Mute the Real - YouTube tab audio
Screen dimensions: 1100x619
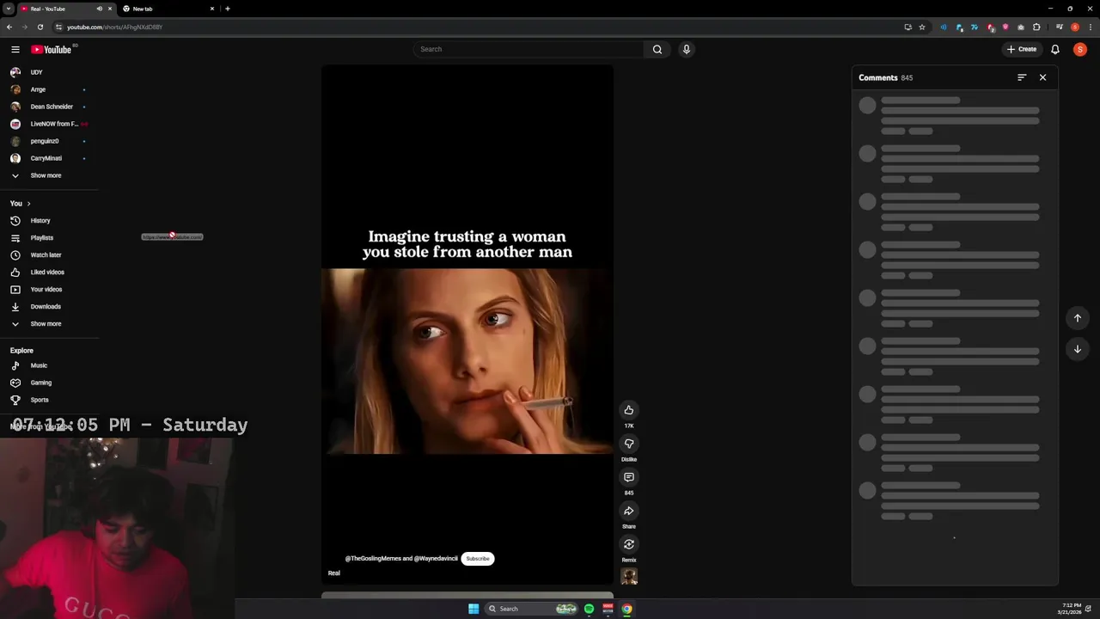pyautogui.click(x=99, y=9)
